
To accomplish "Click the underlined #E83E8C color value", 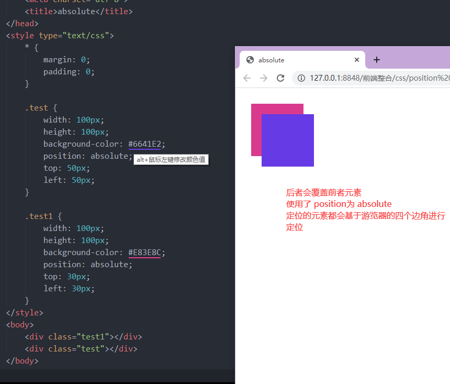I will click(x=144, y=252).
